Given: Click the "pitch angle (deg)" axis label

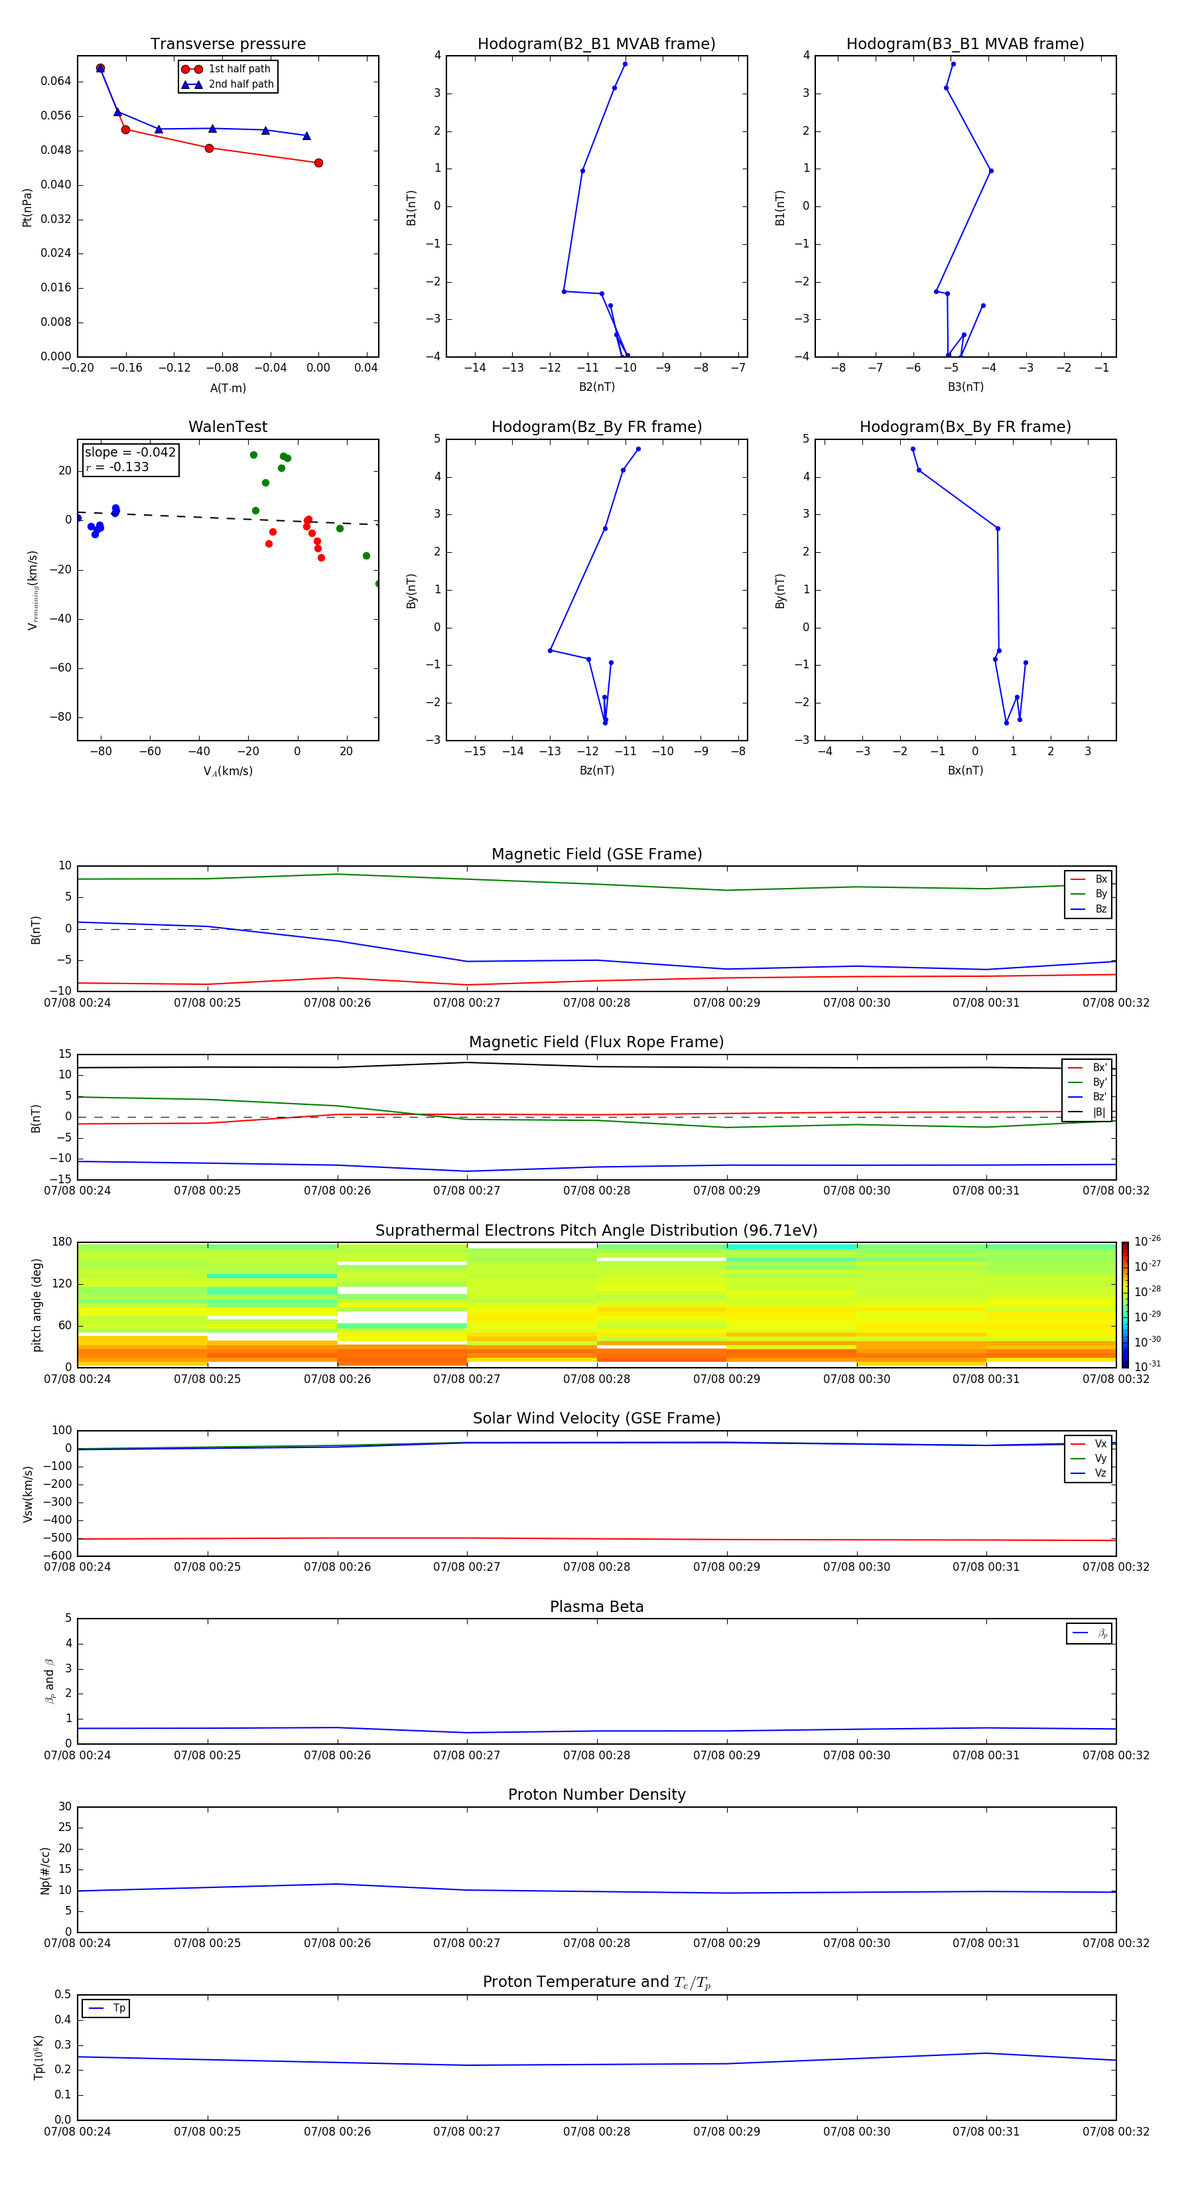Looking at the screenshot, I should coord(36,1305).
